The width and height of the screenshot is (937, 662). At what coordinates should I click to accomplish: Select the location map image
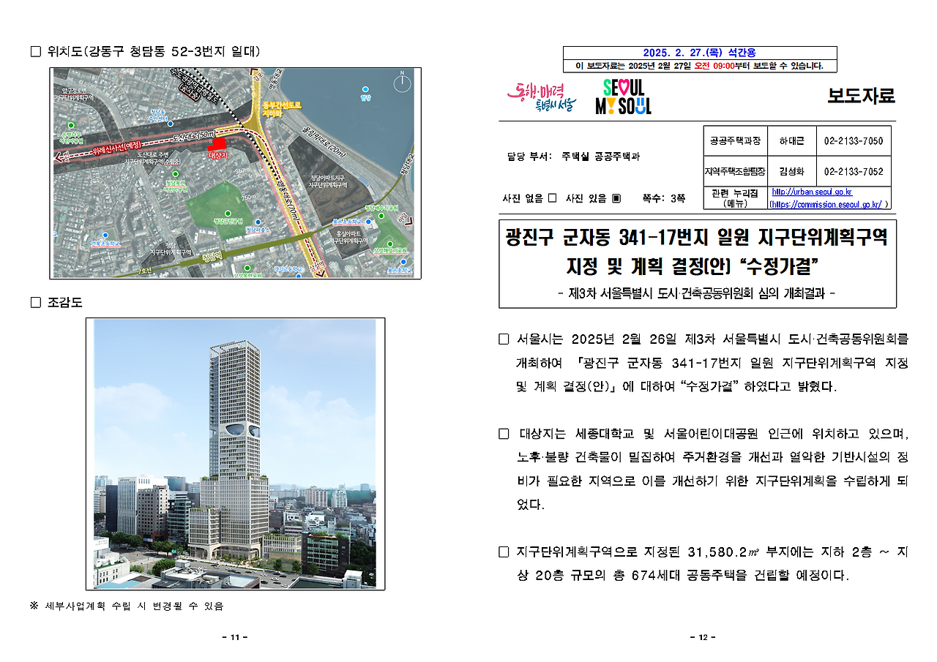click(x=236, y=173)
